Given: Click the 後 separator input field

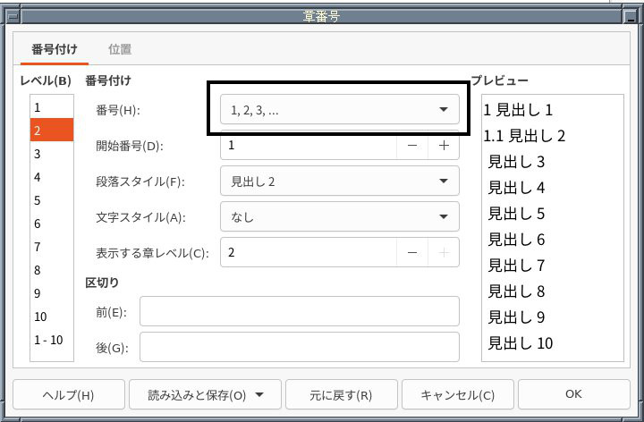Looking at the screenshot, I should click(x=300, y=347).
